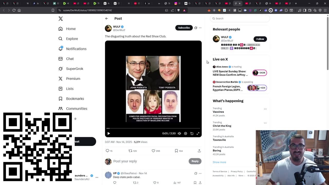Bookmark this page in address bar

click(53, 10)
